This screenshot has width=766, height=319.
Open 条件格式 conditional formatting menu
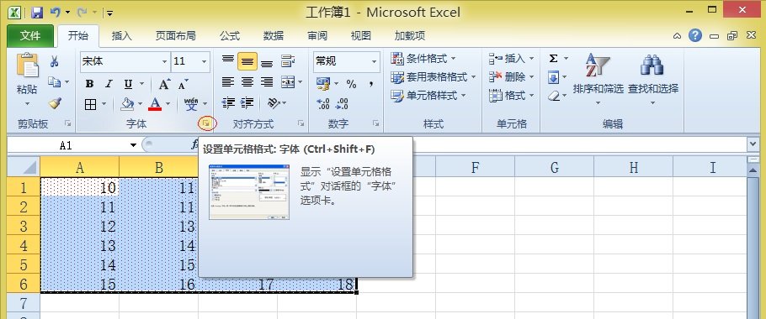tap(423, 59)
